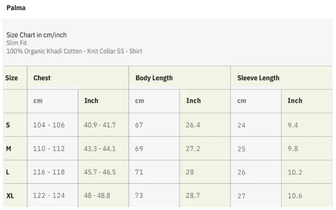Select the 43.3 - 44.1 chest inch cell
Screen dimensions: 336x210
(x=100, y=149)
